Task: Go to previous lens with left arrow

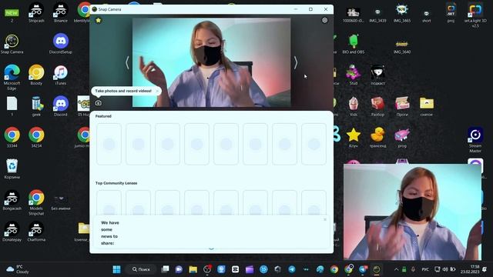Action: [x=127, y=63]
